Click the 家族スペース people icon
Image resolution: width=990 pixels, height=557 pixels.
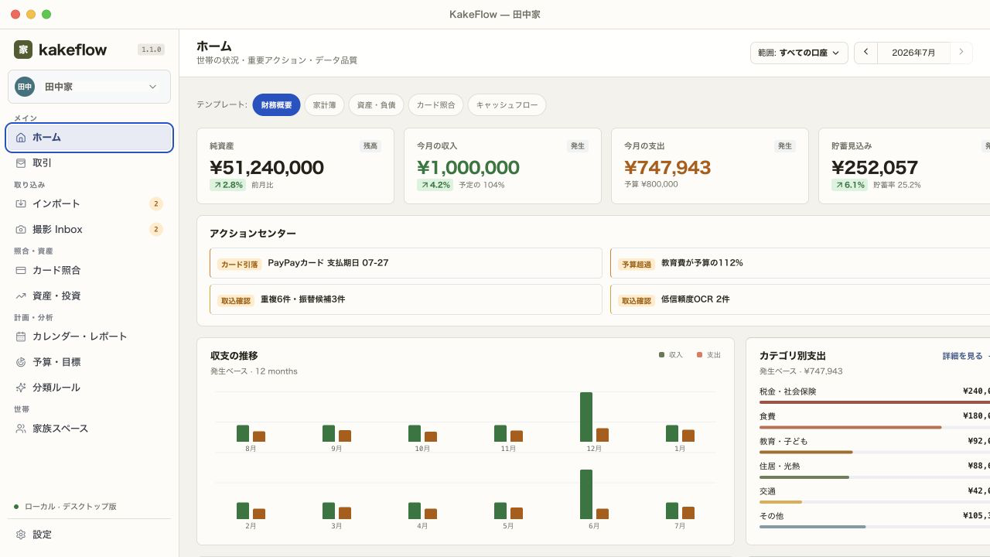[21, 429]
